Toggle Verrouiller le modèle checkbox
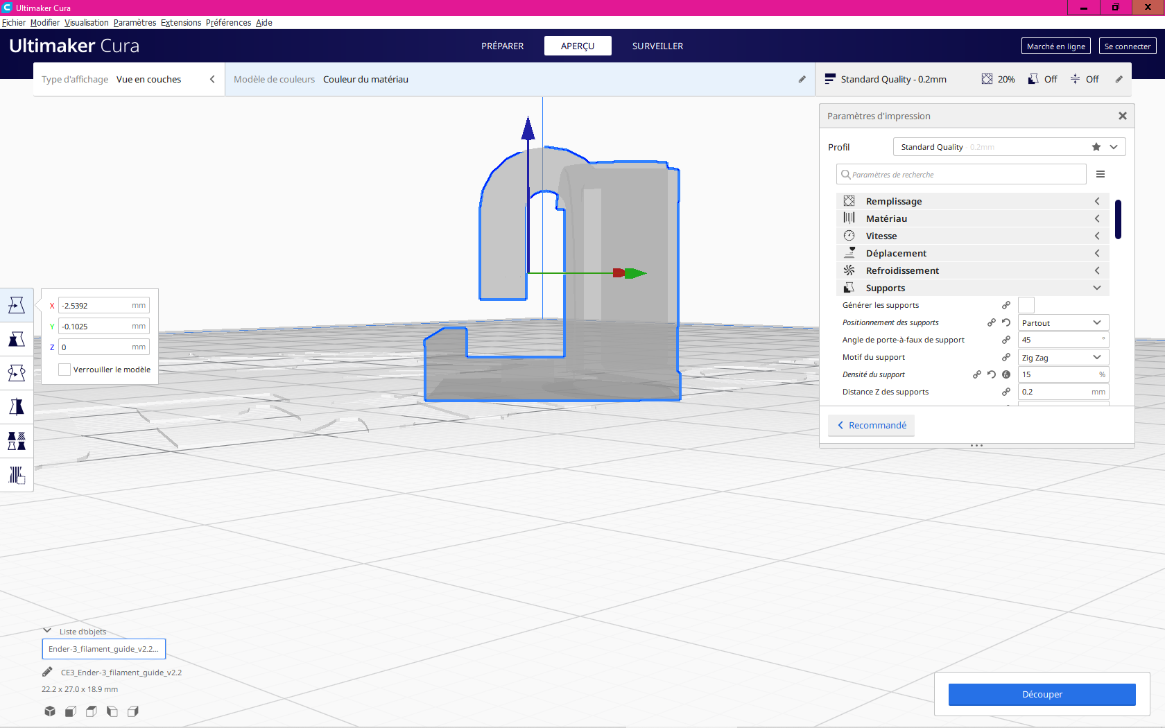 (x=64, y=370)
